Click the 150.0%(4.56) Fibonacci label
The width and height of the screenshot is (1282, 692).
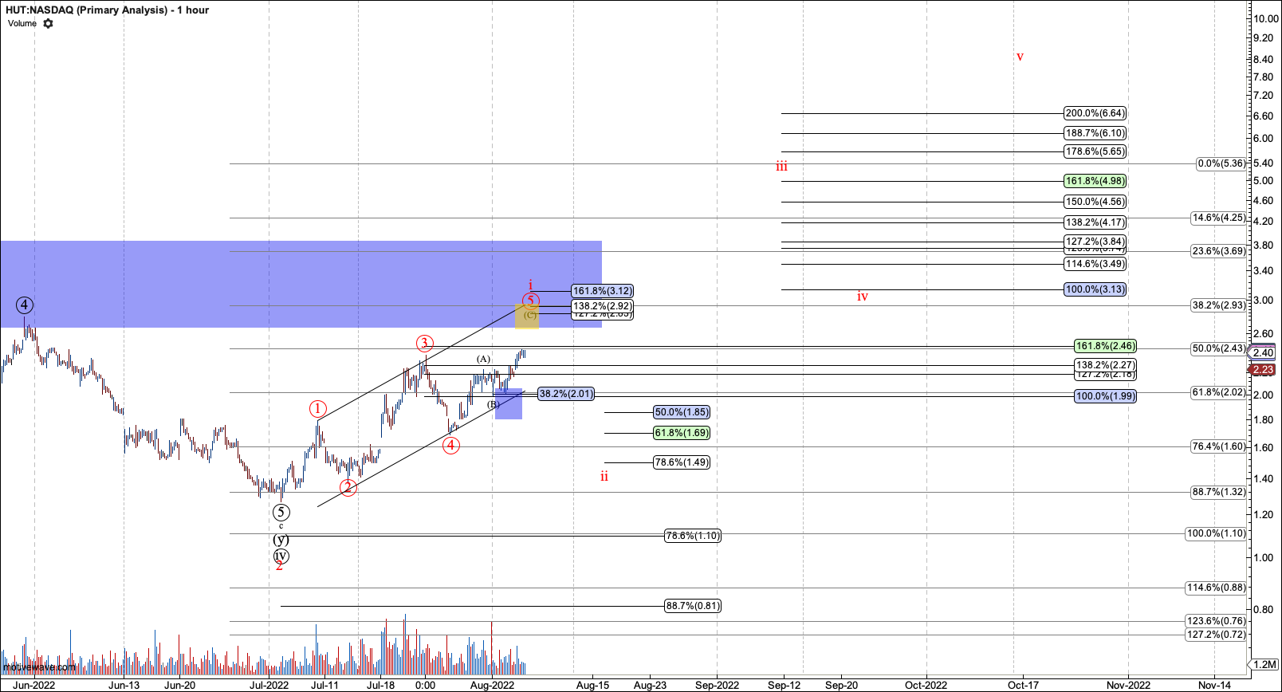(1095, 202)
